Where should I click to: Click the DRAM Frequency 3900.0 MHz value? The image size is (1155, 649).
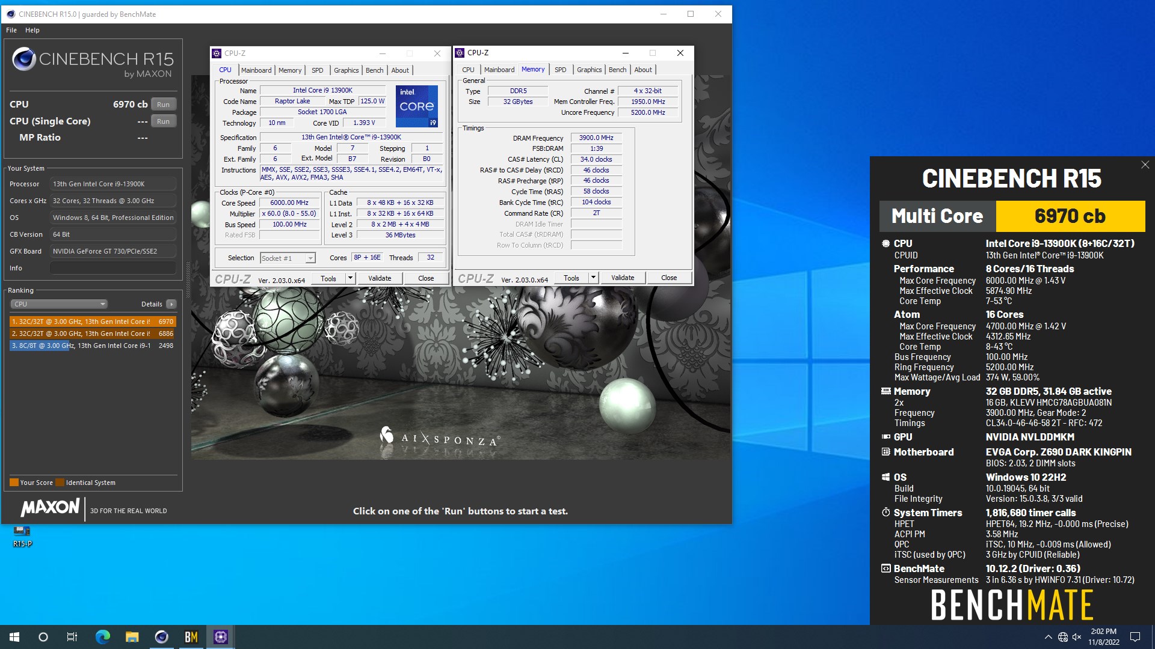(596, 138)
